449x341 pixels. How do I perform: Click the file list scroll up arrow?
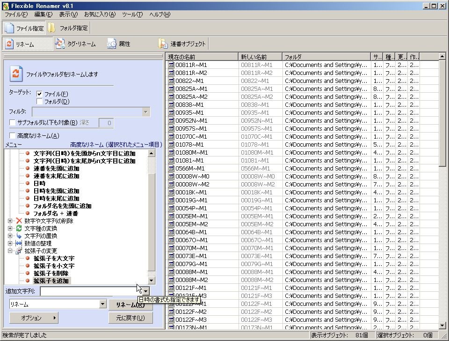(x=442, y=57)
